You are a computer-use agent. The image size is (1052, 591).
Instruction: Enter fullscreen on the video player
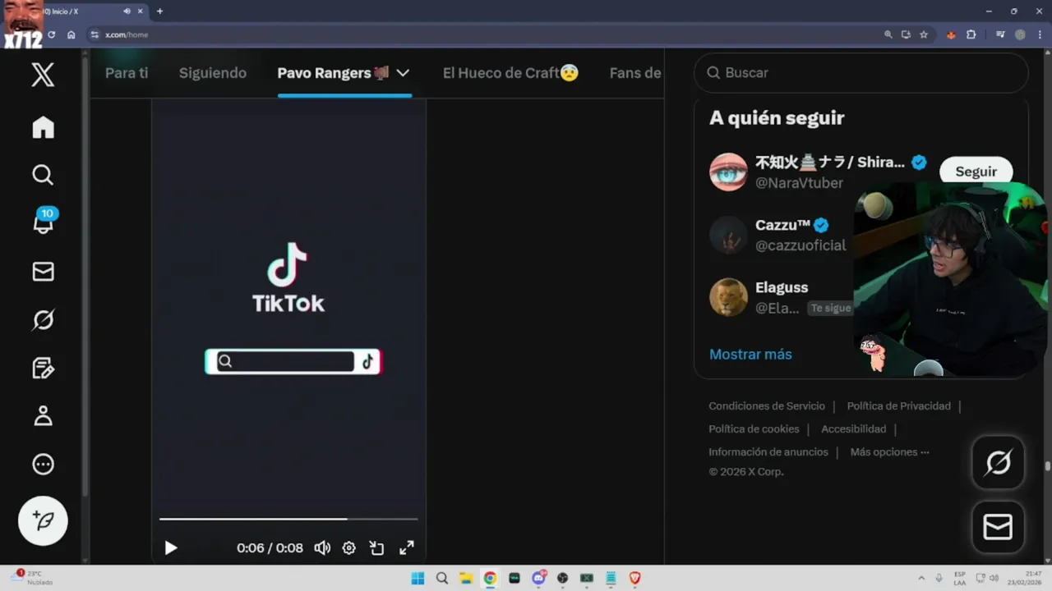tap(407, 547)
